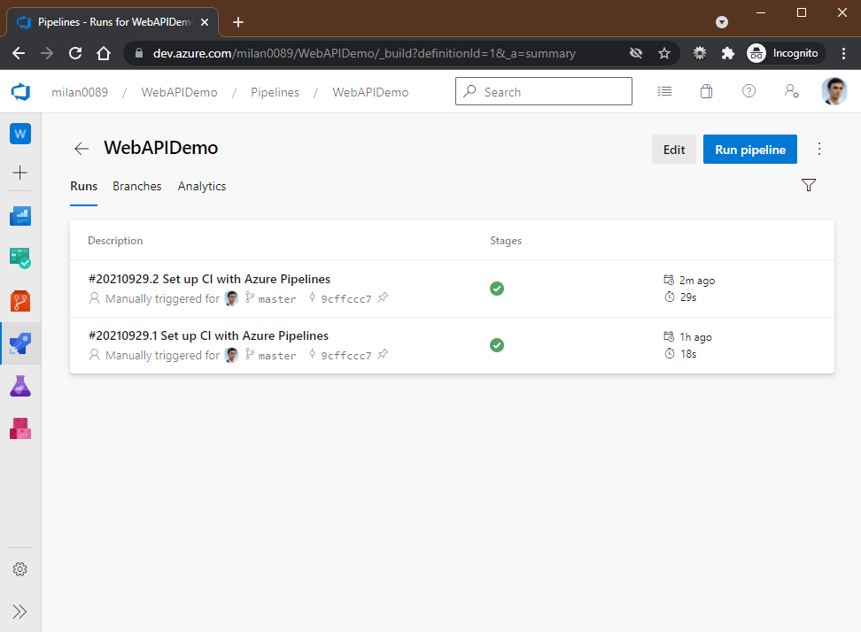The height and width of the screenshot is (632, 861).
Task: Open the filter funnel for runs
Action: (808, 185)
